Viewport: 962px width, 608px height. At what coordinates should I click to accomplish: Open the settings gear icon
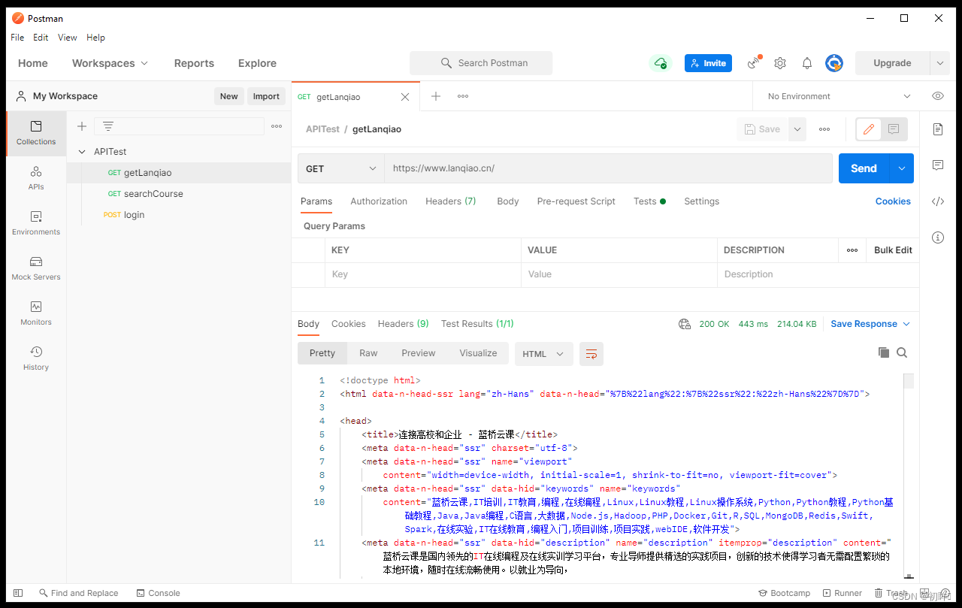click(780, 63)
